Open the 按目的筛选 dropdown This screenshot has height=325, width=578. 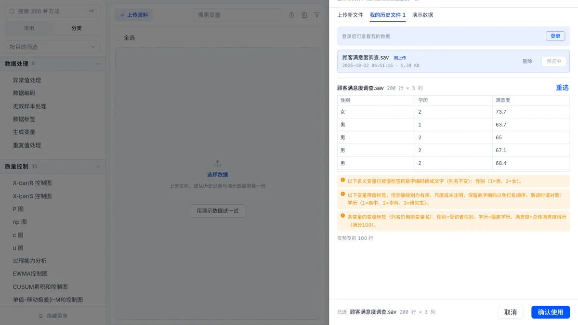pos(53,47)
